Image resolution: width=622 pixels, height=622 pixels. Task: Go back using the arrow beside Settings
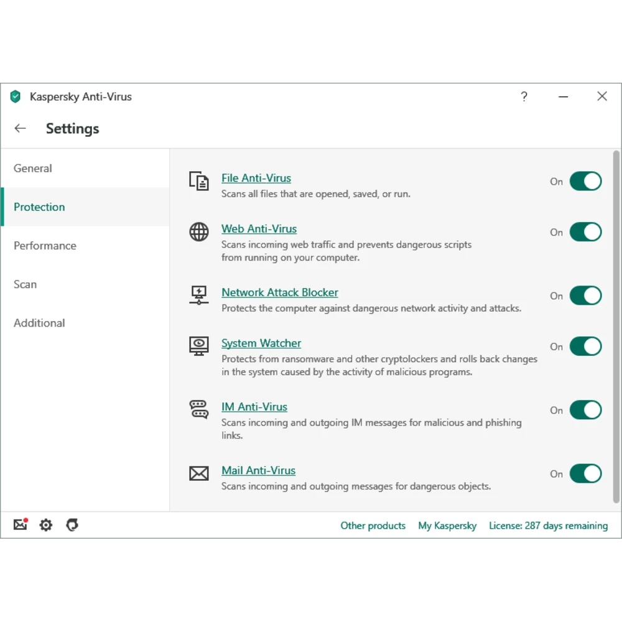pos(21,128)
